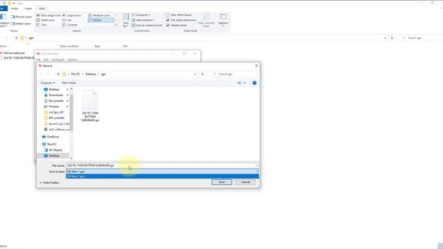Open csv2gsi_v42 folder in sidebar
Viewport: 443px width, 249px height.
pos(55,112)
